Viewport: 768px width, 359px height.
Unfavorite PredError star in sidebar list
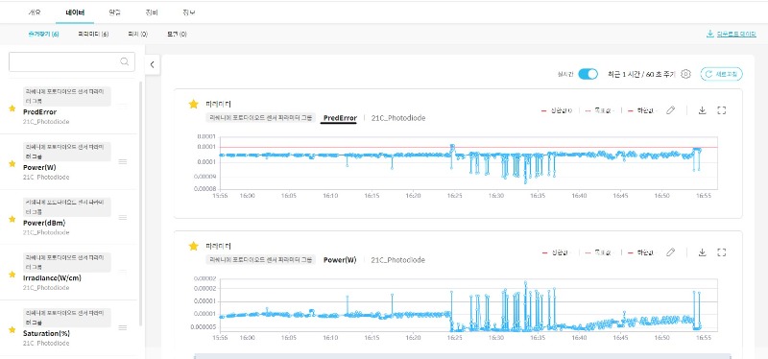(12, 108)
